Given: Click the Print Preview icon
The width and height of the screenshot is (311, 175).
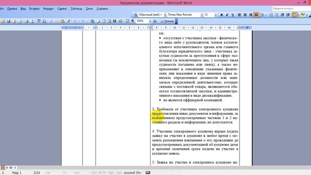Looking at the screenshot, I should tap(32, 21).
